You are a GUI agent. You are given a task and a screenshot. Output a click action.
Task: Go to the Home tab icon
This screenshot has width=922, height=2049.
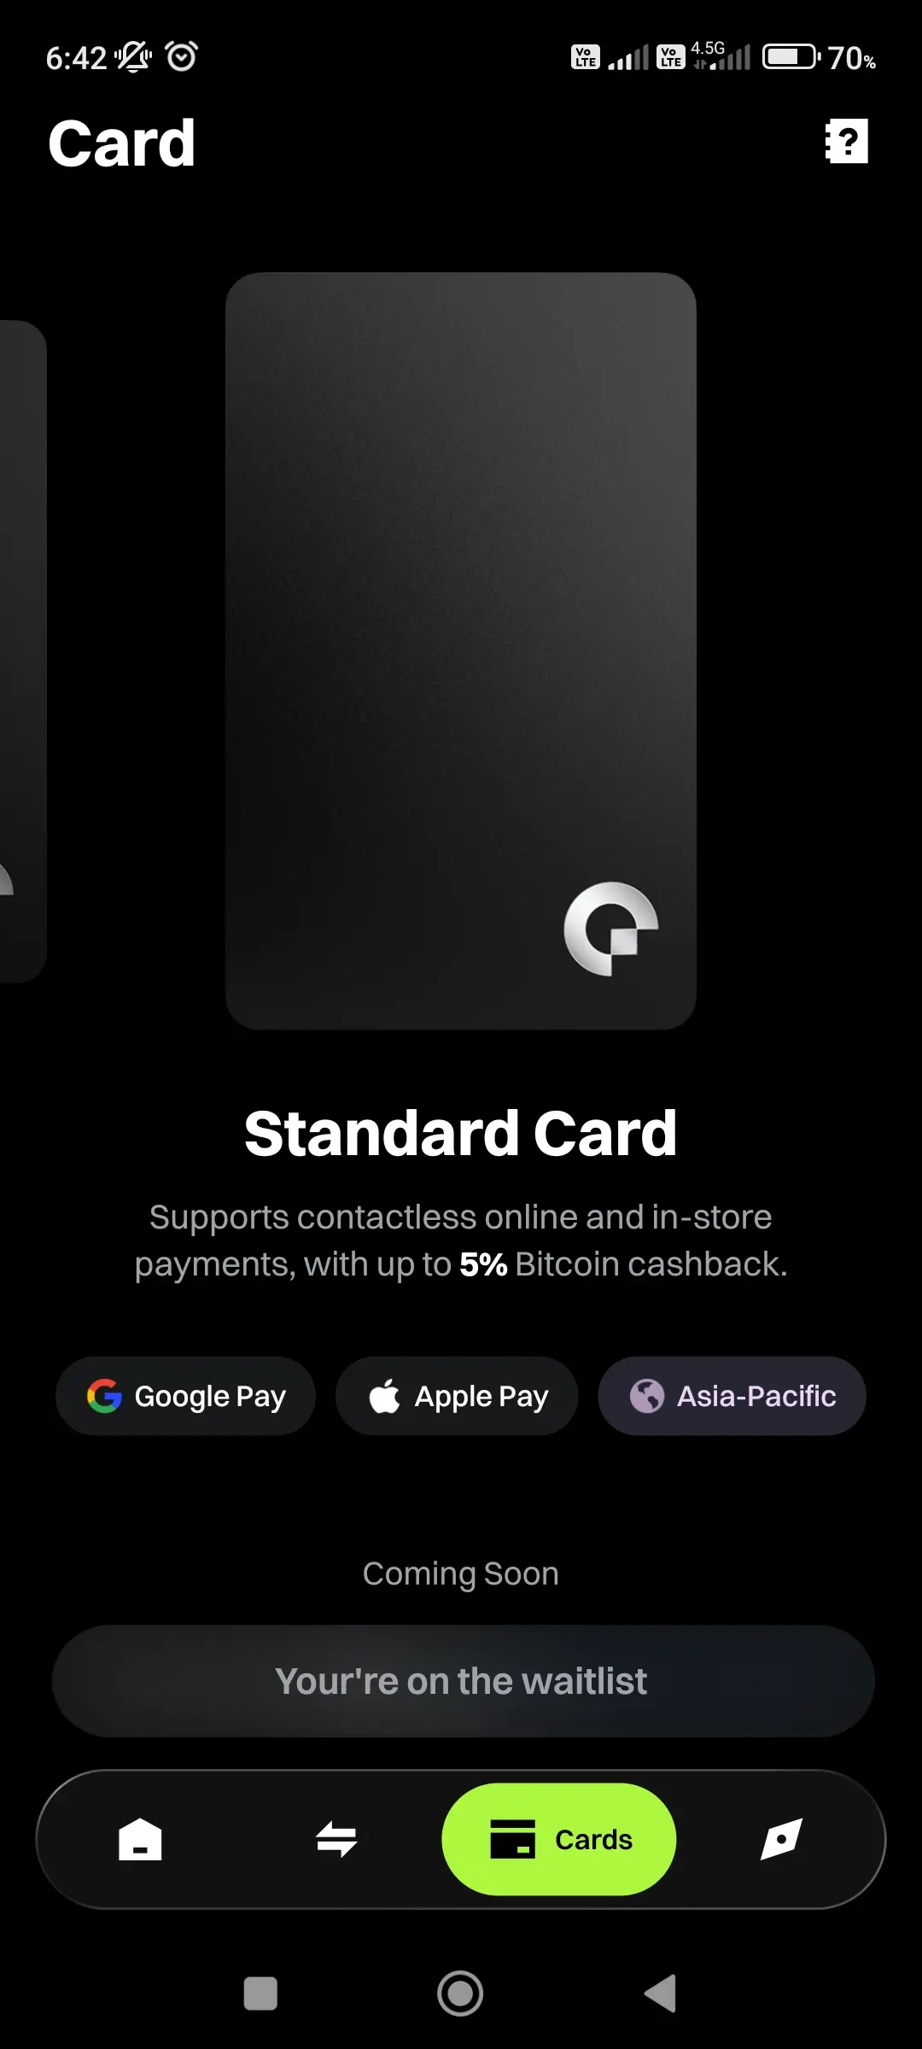pyautogui.click(x=140, y=1838)
